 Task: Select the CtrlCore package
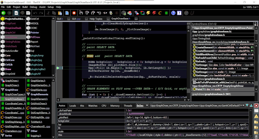coord(10,60)
